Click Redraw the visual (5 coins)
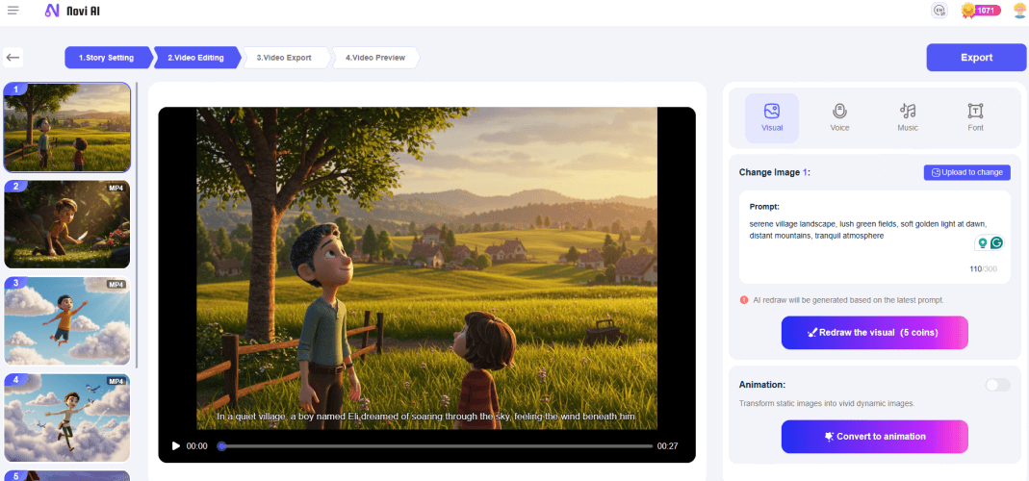The height and width of the screenshot is (481, 1029). (x=875, y=333)
